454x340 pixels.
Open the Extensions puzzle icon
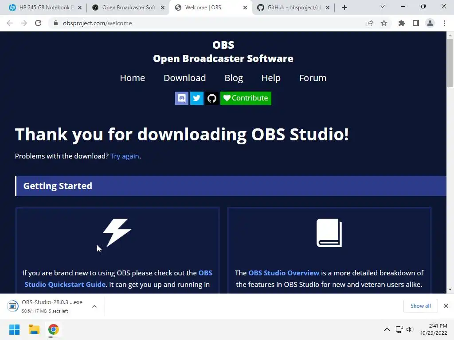pos(402,23)
